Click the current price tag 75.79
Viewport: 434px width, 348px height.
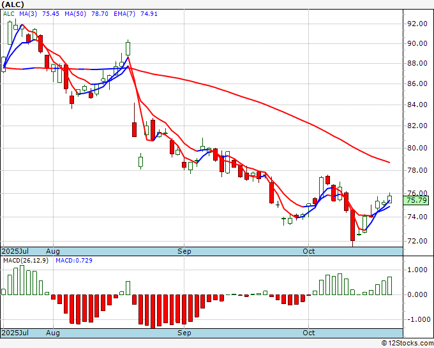(x=416, y=200)
